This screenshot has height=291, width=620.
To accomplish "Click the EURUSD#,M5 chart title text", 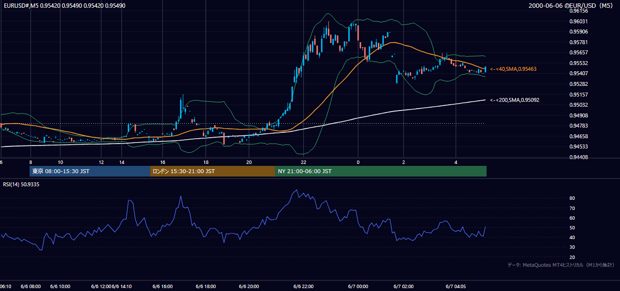I will pyautogui.click(x=64, y=6).
